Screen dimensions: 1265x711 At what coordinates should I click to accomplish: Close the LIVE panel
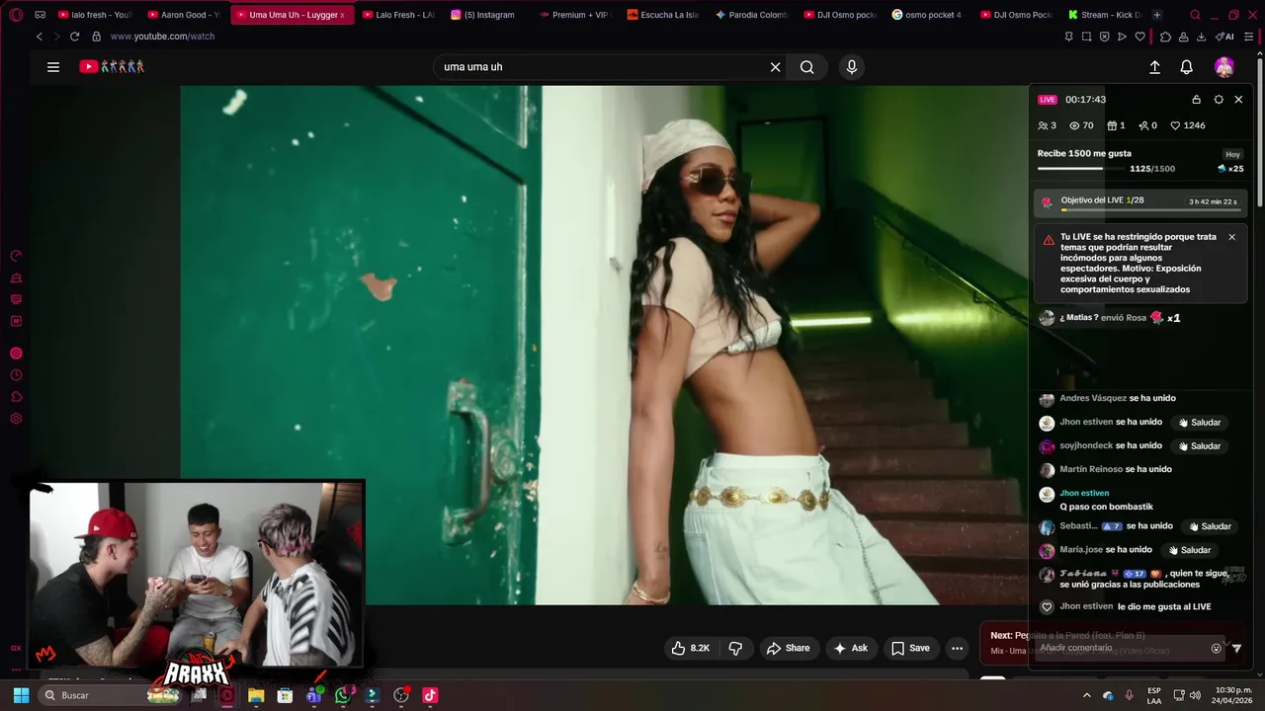point(1238,100)
